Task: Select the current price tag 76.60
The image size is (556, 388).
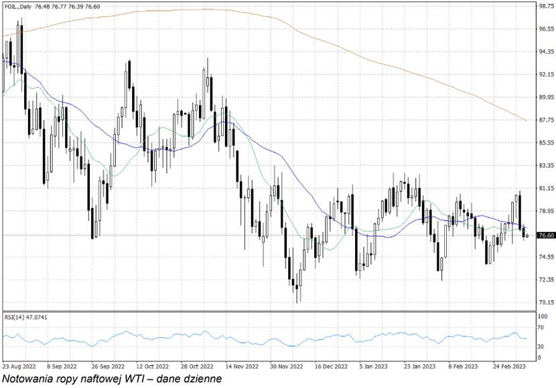Action: click(546, 235)
